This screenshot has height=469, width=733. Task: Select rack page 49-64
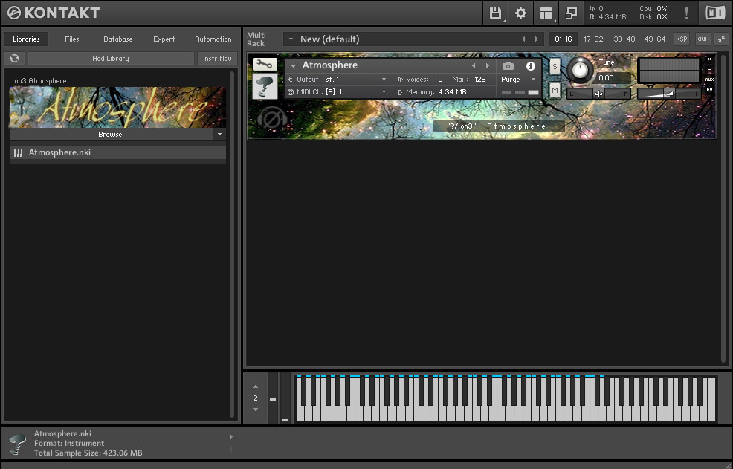654,39
